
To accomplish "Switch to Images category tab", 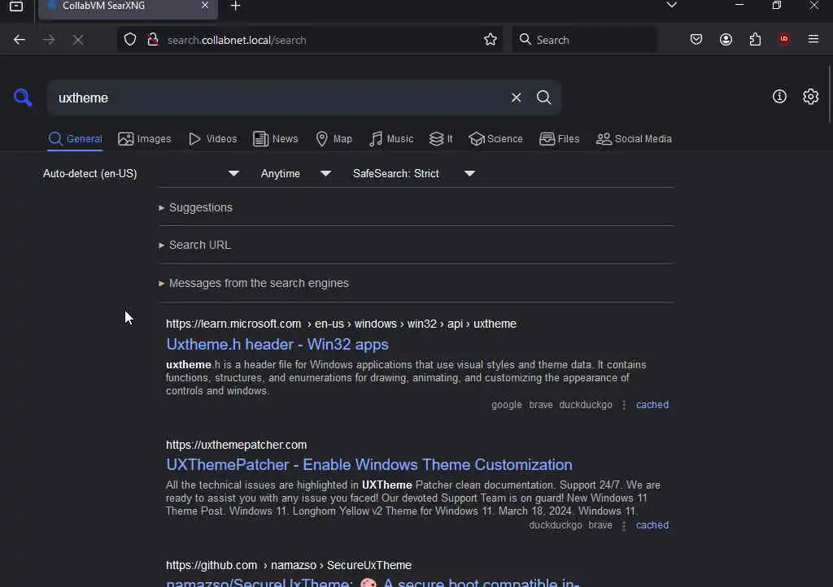I will (x=145, y=139).
